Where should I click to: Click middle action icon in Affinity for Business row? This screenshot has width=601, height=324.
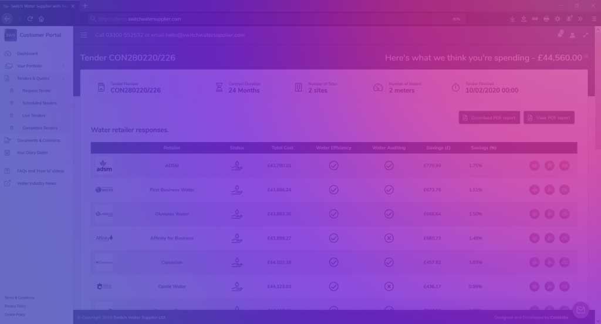click(549, 238)
